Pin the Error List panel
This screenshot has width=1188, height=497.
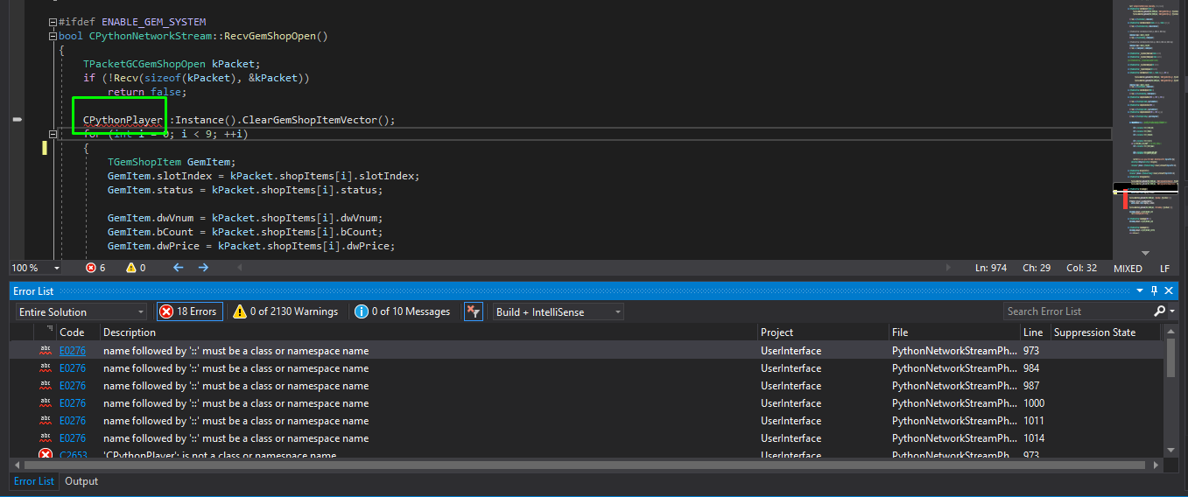[1155, 290]
